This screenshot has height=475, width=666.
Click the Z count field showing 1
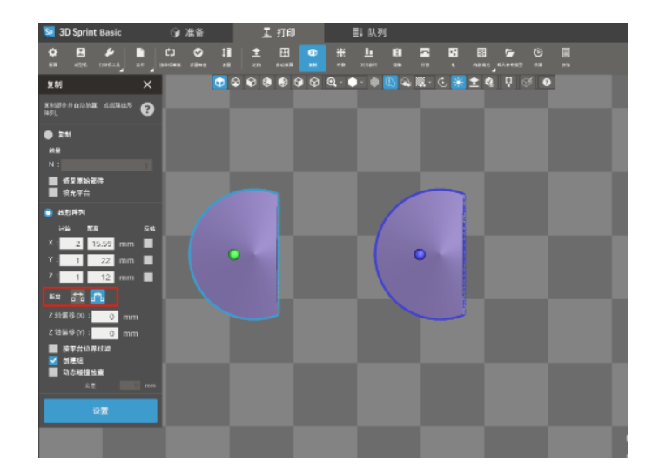click(x=71, y=278)
